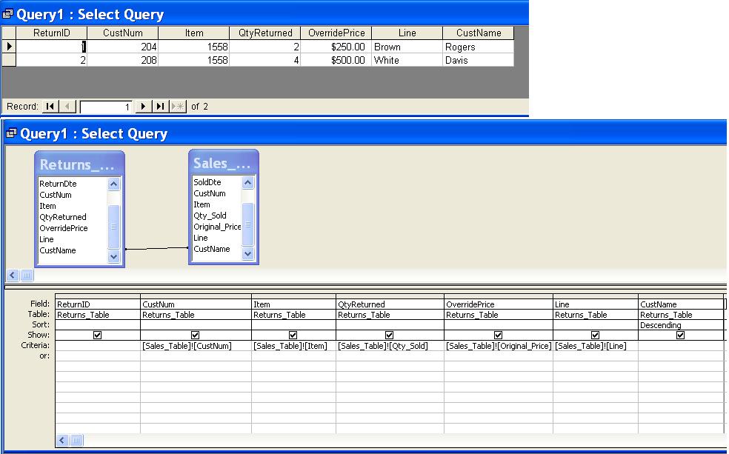729x454 pixels.
Task: Advance to the next record arrow
Action: pos(144,107)
